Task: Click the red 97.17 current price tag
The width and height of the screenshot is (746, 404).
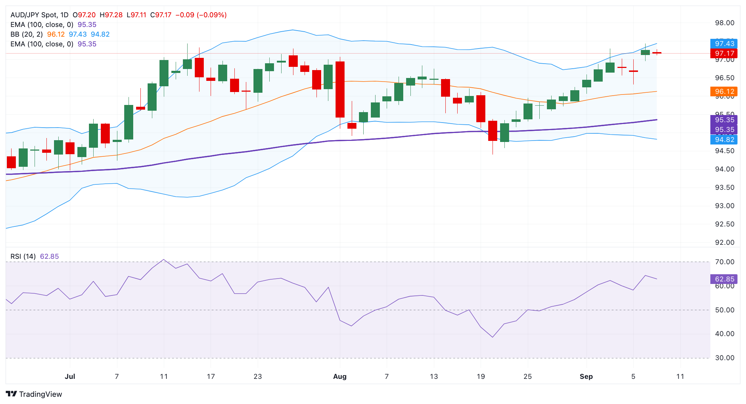Action: pyautogui.click(x=724, y=54)
